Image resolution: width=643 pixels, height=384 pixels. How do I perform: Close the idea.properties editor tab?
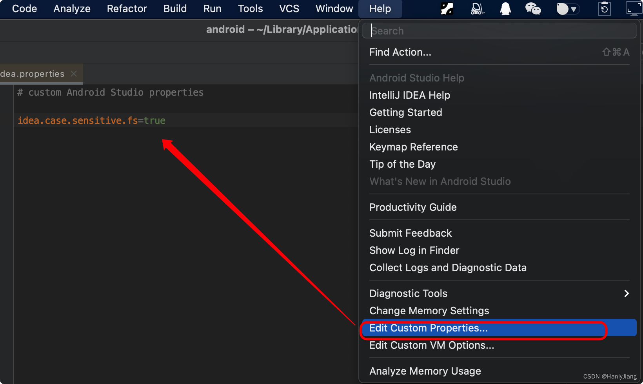pyautogui.click(x=74, y=74)
